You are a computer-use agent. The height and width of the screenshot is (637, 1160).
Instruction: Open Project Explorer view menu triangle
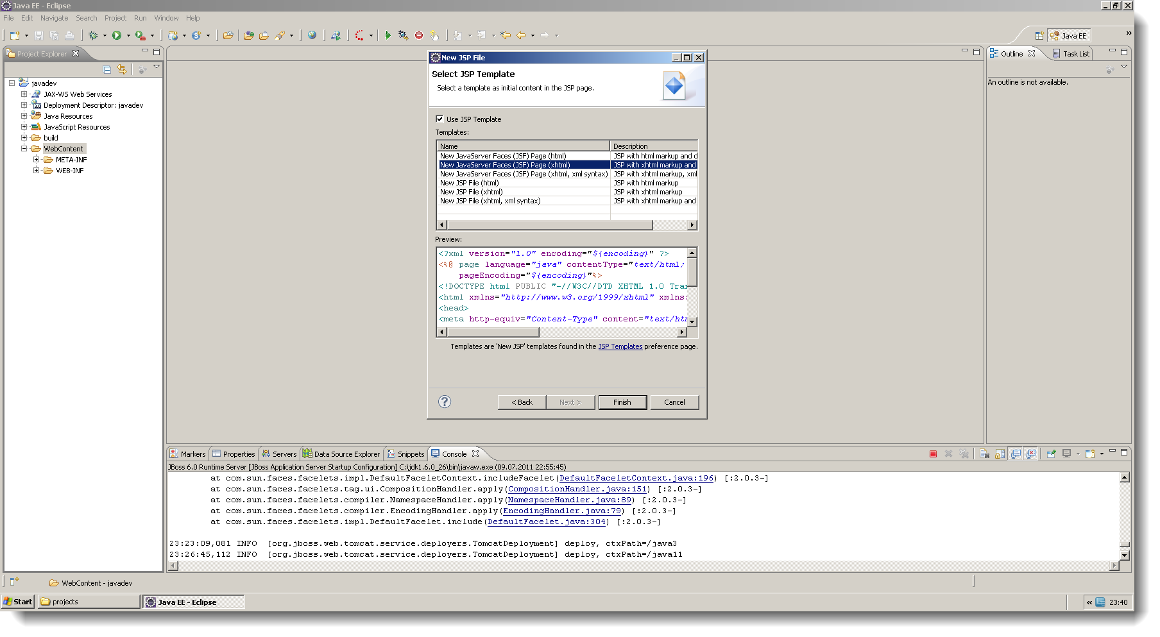[156, 67]
